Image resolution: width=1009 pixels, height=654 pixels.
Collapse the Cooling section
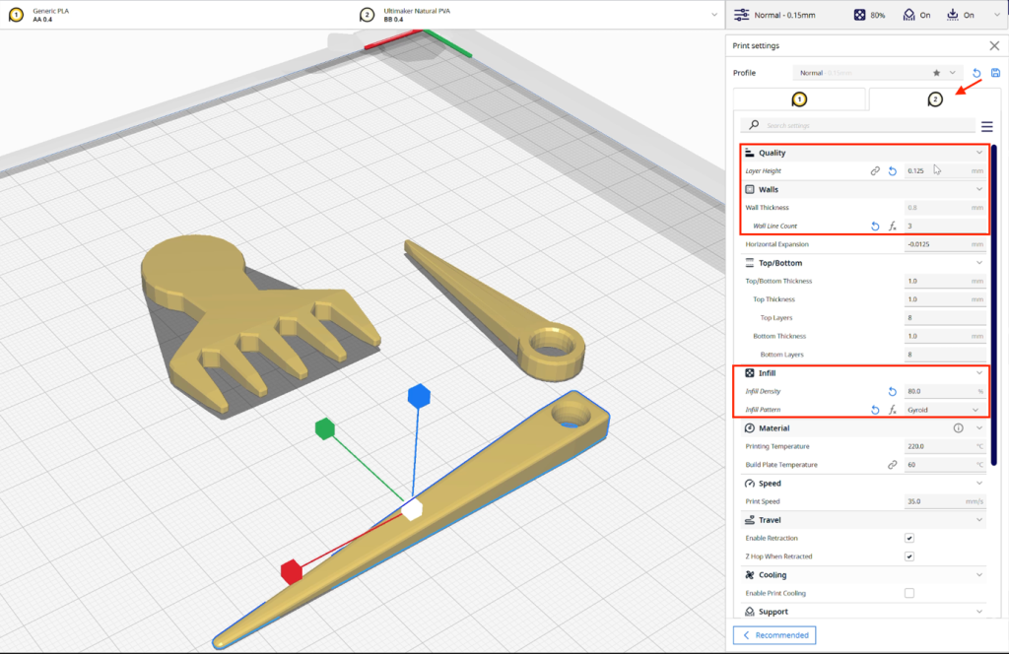pos(979,575)
